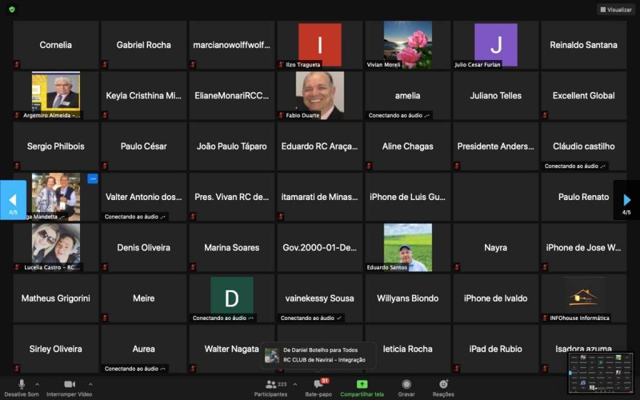Click the blue more-options button on Mandetta tile
Screen dimensions: 640x400
click(92, 179)
